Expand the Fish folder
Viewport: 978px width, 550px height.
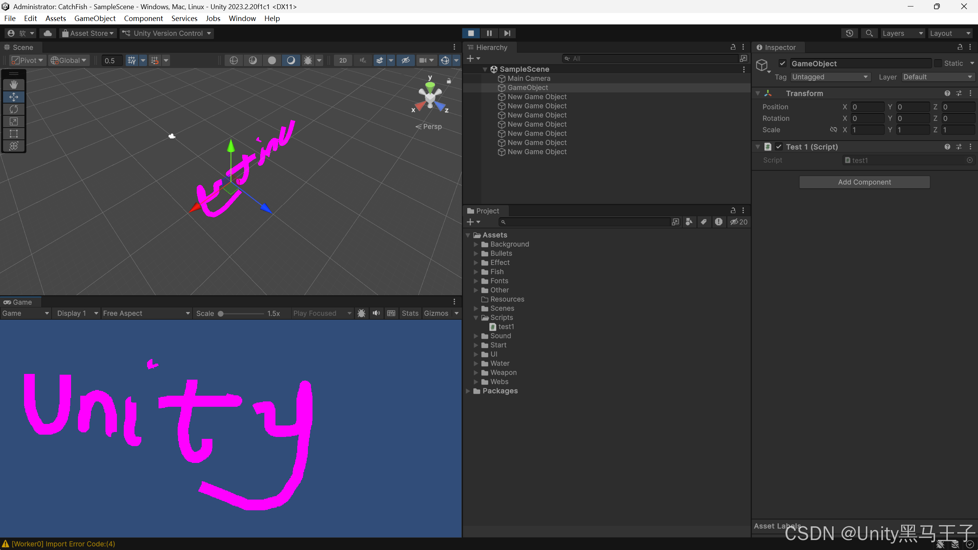tap(476, 272)
